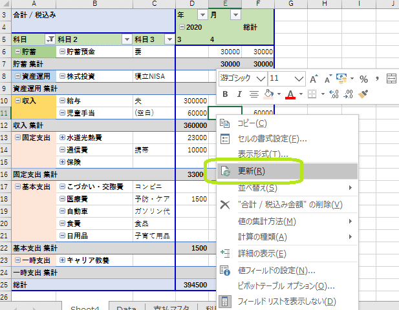Choose フィールド リストを表示しない(D)
This screenshot has height=310, width=399.
(287, 302)
